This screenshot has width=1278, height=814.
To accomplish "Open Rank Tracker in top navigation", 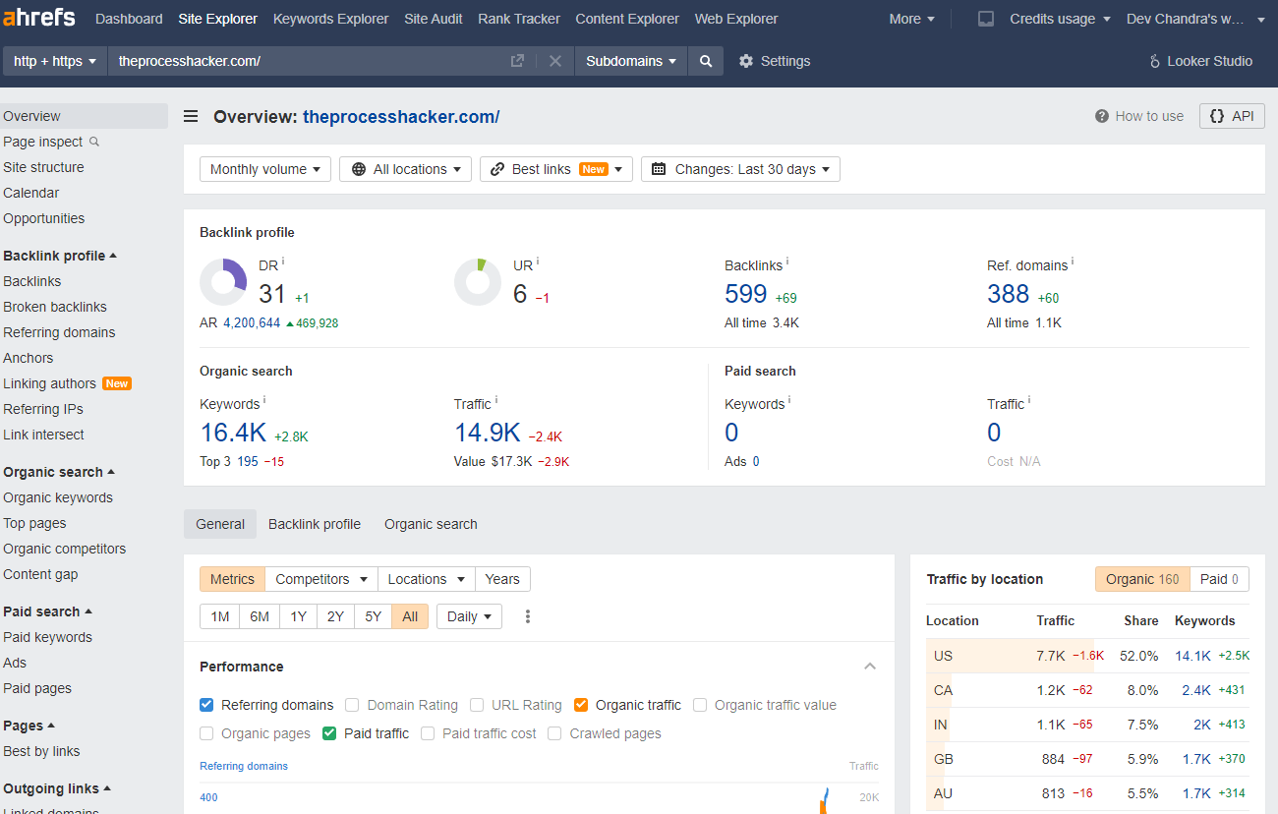I will point(519,19).
